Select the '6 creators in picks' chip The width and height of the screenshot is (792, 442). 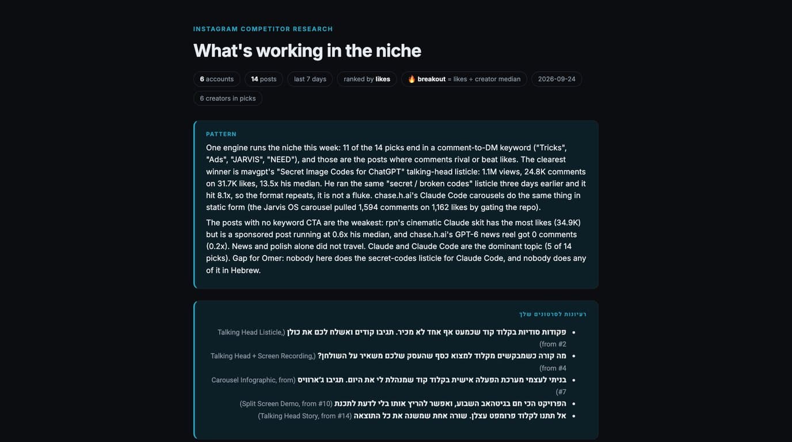point(228,98)
